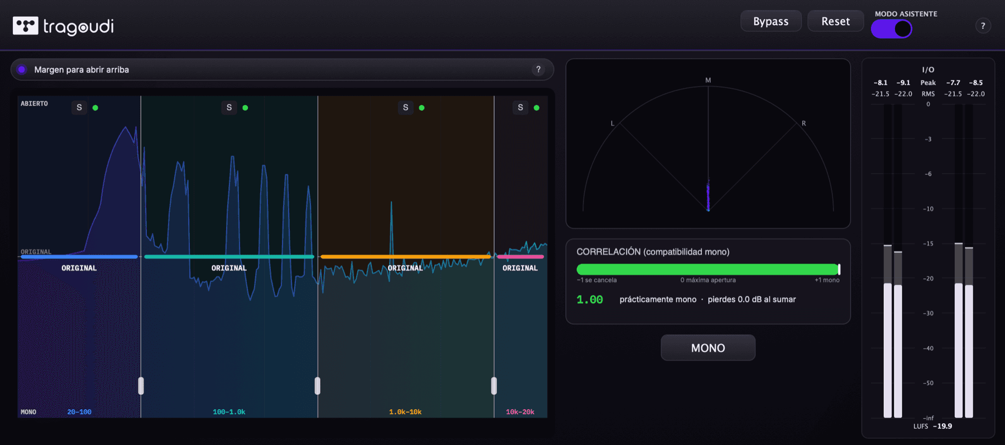Click the Bypass button
The width and height of the screenshot is (1005, 445).
770,21
